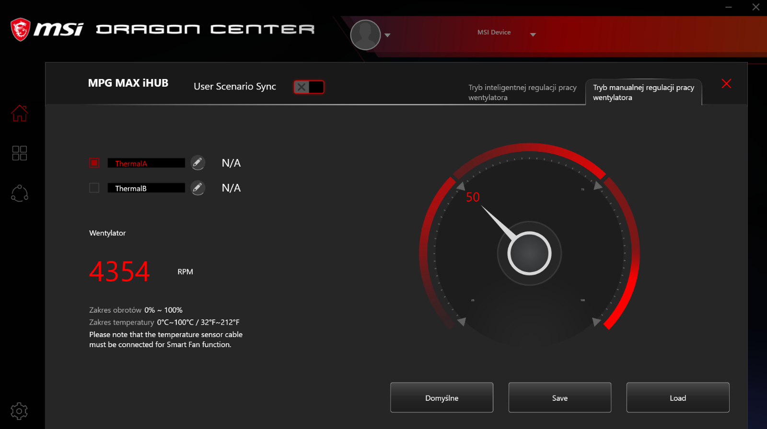
Task: Close the MPG MAX iHUB panel
Action: point(726,84)
